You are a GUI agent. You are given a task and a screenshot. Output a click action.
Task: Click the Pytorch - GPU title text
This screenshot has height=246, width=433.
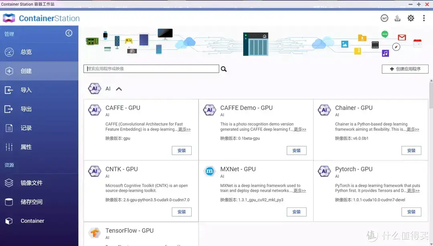click(x=354, y=169)
